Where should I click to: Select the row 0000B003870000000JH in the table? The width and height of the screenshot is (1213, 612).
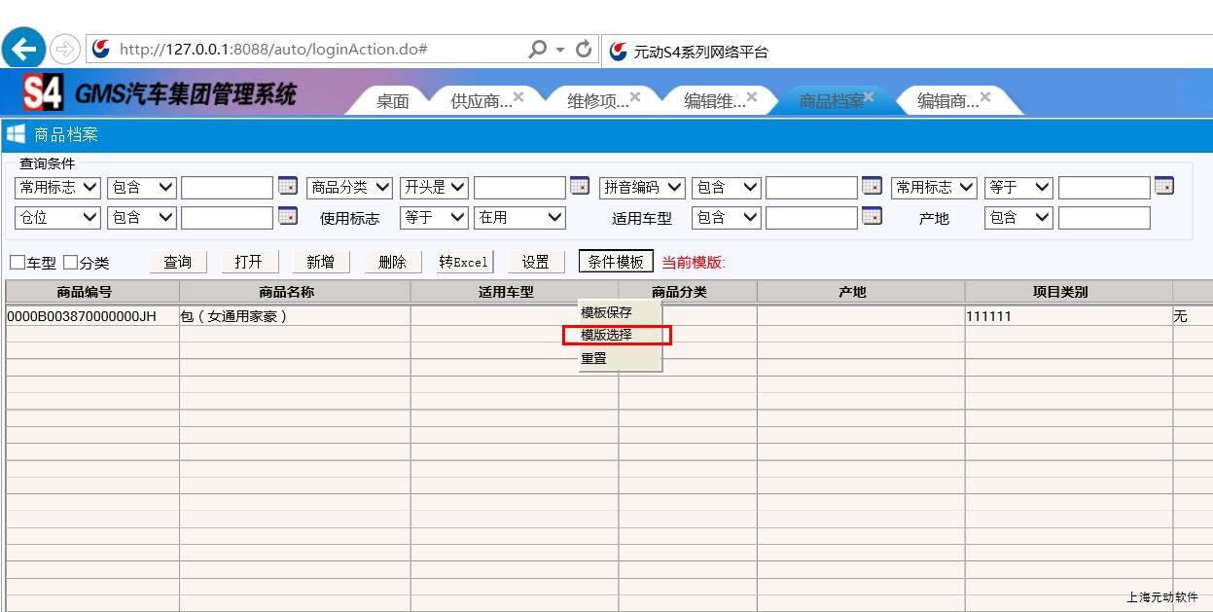(x=82, y=316)
